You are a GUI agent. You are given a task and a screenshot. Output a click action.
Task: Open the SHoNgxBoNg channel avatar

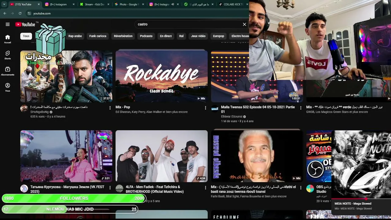pos(24,108)
